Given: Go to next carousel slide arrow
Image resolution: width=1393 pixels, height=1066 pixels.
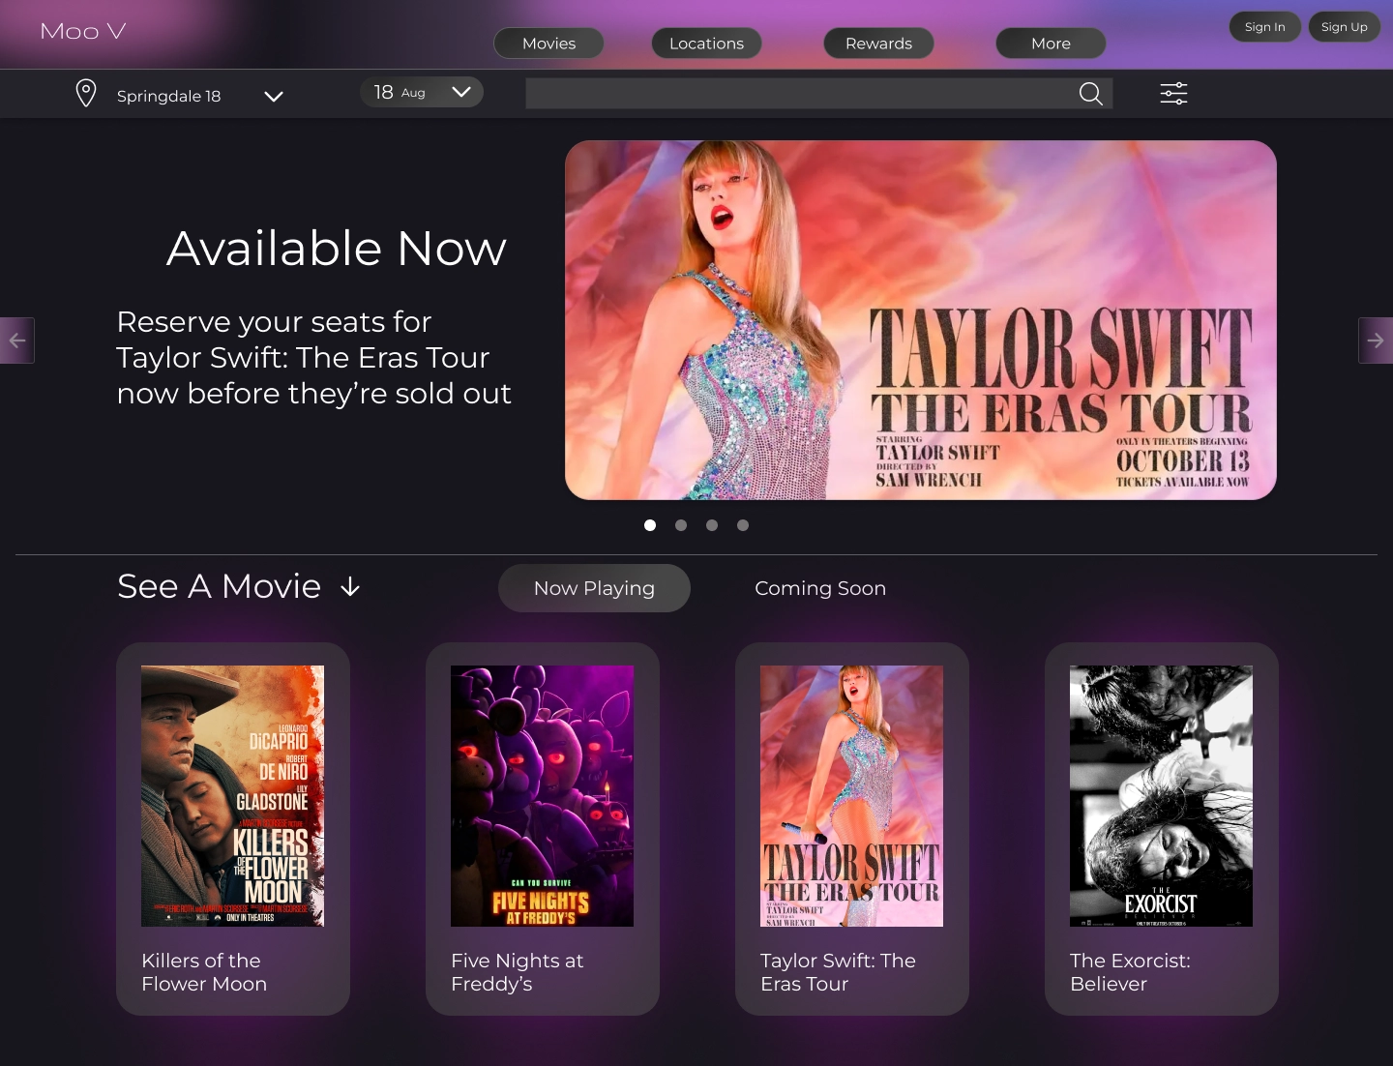Looking at the screenshot, I should click(x=1376, y=341).
